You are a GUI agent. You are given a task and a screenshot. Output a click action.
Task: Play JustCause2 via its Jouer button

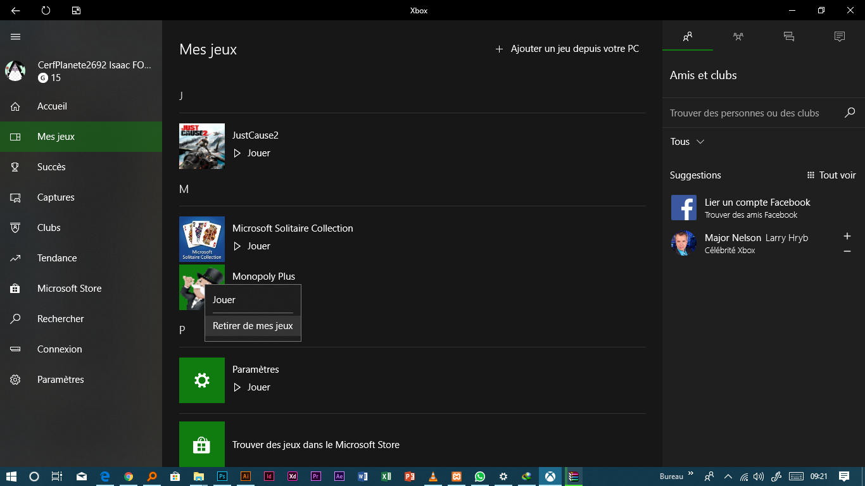252,153
